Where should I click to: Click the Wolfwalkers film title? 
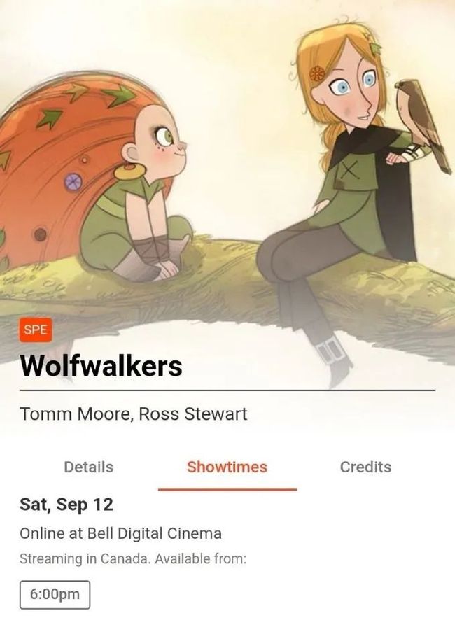[101, 366]
